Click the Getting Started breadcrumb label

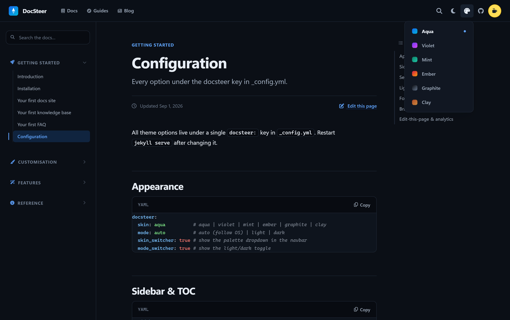coord(153,45)
